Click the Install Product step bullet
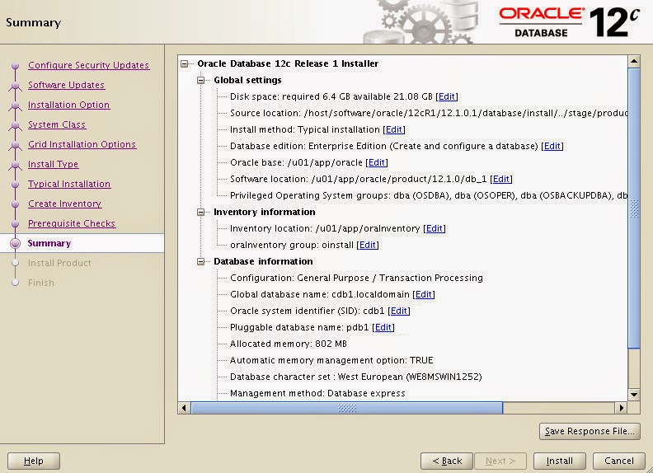 16,263
